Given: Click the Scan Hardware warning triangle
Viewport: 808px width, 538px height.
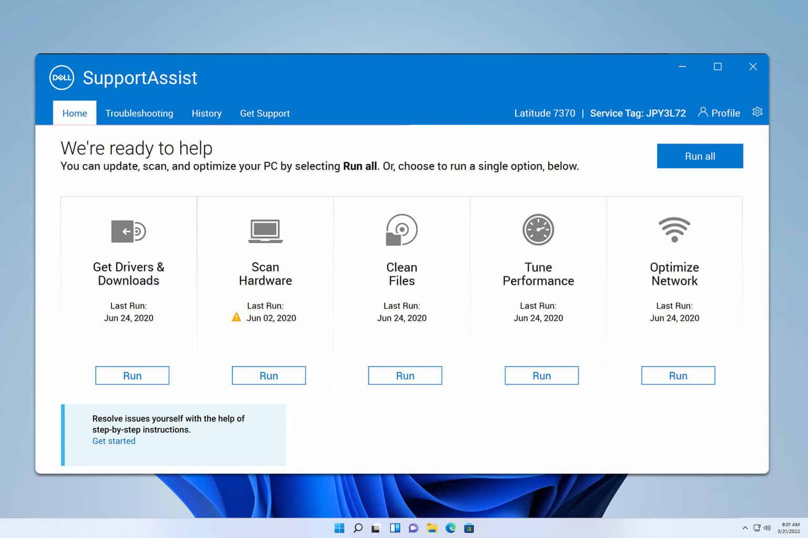Looking at the screenshot, I should (237, 317).
